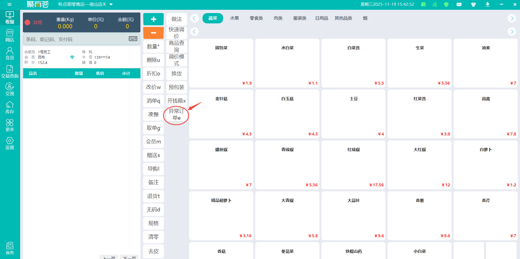Image resolution: width=520 pixels, height=259 pixels.
Task: Click the 无码d button
Action: [153, 210]
